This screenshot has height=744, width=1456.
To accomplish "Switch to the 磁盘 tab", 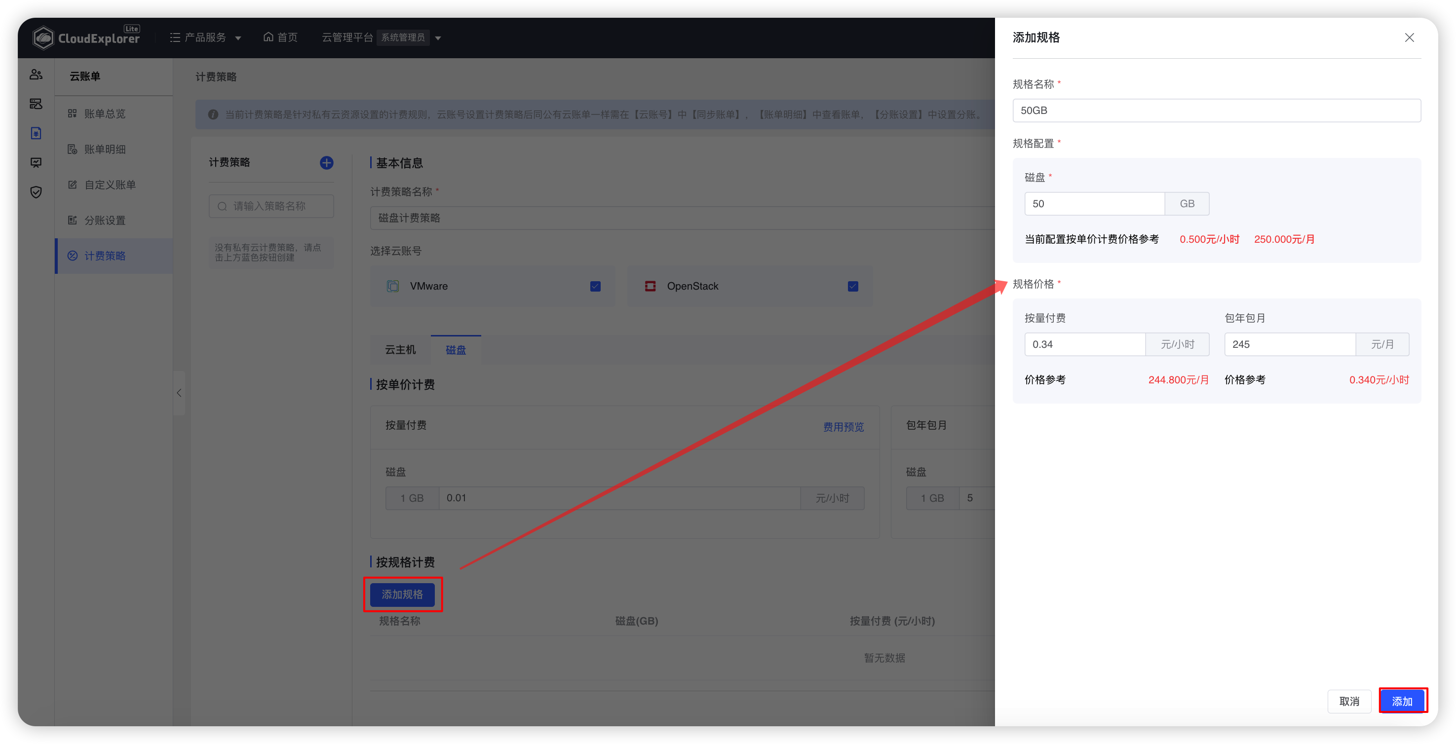I will point(456,350).
